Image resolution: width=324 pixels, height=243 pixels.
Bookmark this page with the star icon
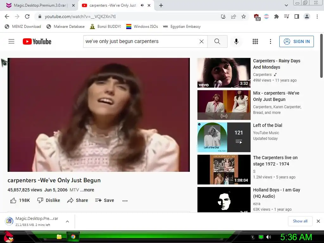click(x=244, y=16)
